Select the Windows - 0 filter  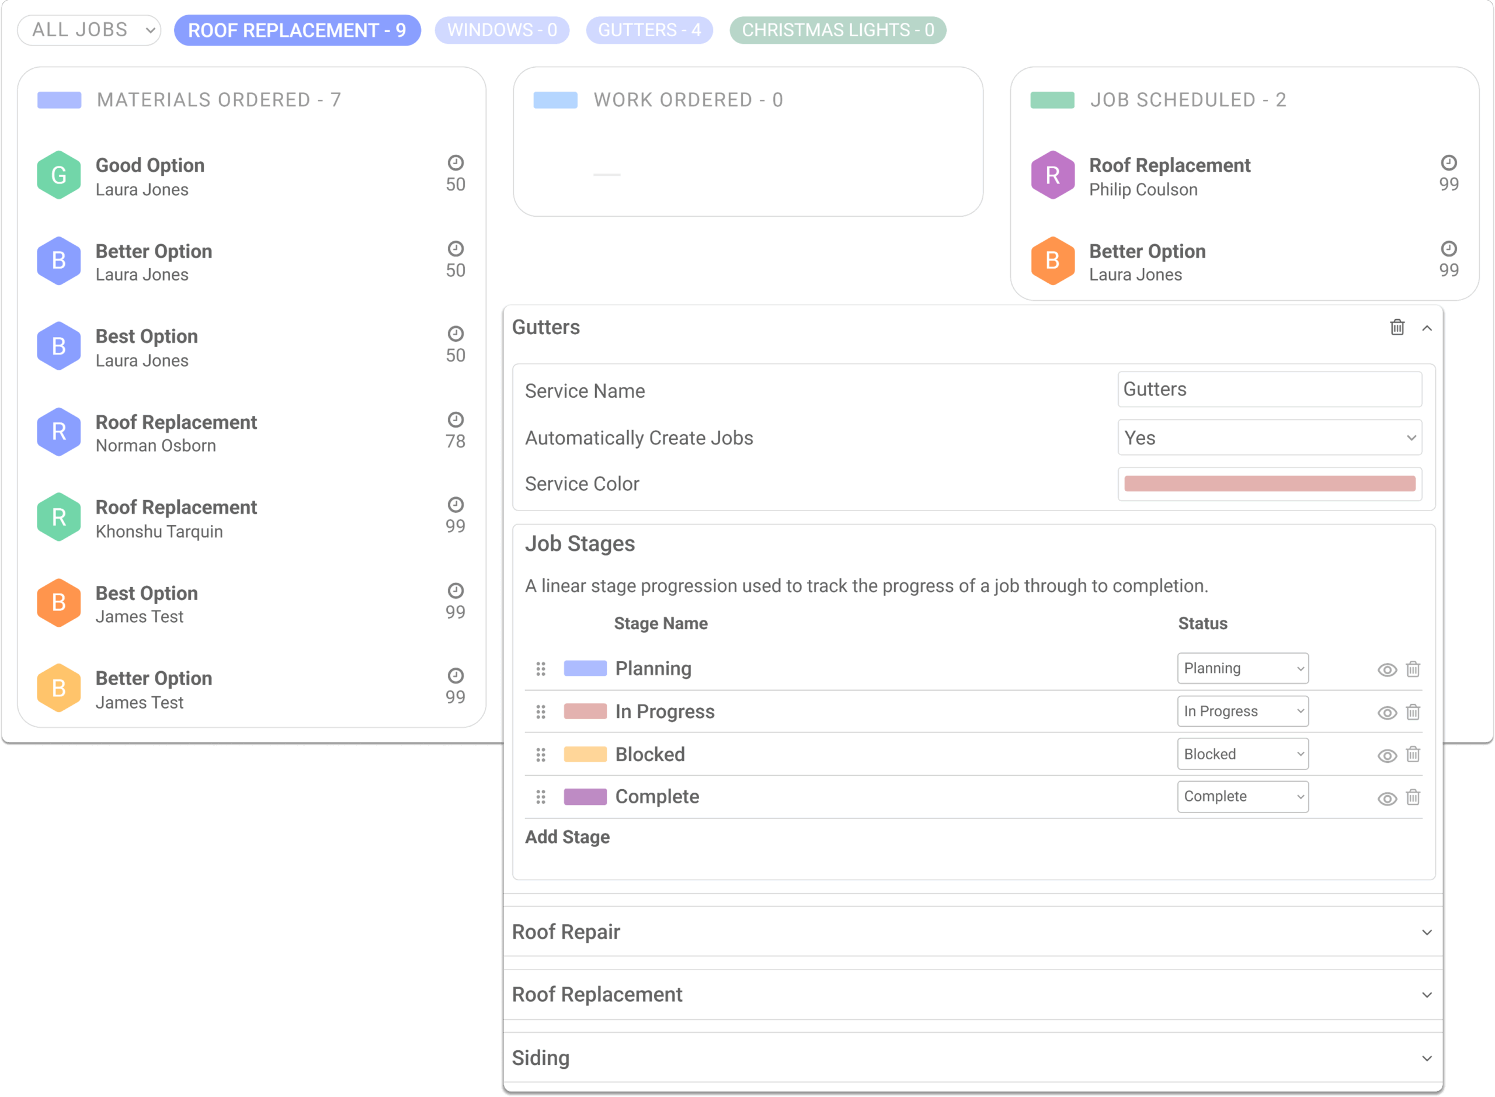503,30
